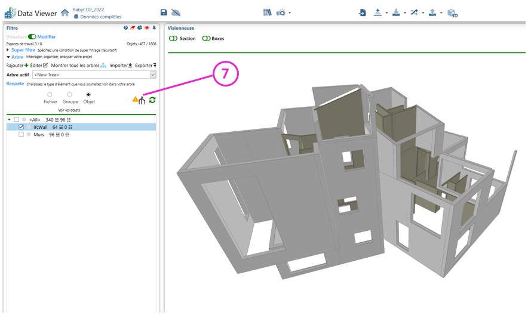This screenshot has width=528, height=315.
Task: Click the green refresh arrows icon
Action: 152,100
